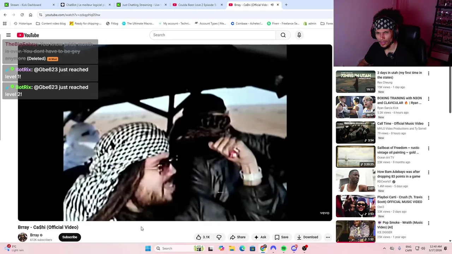Open the bookmarks apps grid icon
The height and width of the screenshot is (254, 452).
pyautogui.click(x=5, y=24)
